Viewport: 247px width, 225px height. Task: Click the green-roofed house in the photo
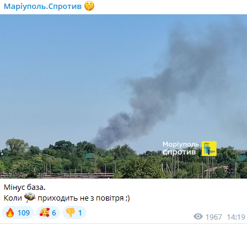89,155
